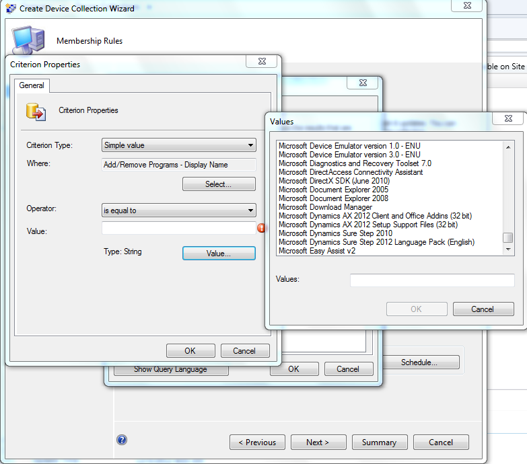Click the Value... button
This screenshot has width=527, height=464.
pyautogui.click(x=219, y=253)
